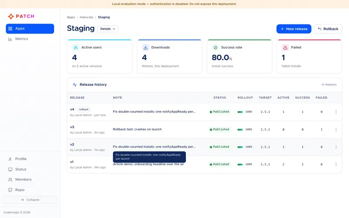The image size is (349, 218).
Task: Open the Members page
Action: coord(30,180)
